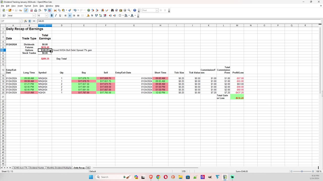
Task: Toggle Align Left button
Action: 65,16
